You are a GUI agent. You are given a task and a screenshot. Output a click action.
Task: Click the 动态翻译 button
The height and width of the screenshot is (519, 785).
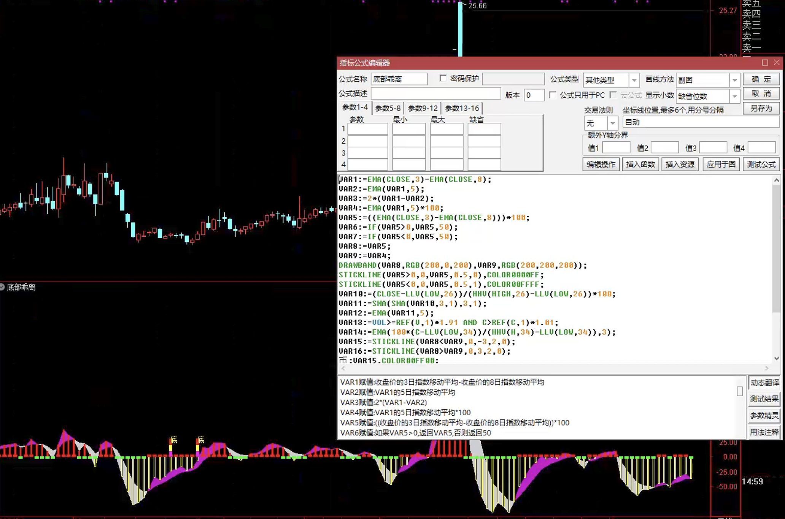[x=764, y=383]
